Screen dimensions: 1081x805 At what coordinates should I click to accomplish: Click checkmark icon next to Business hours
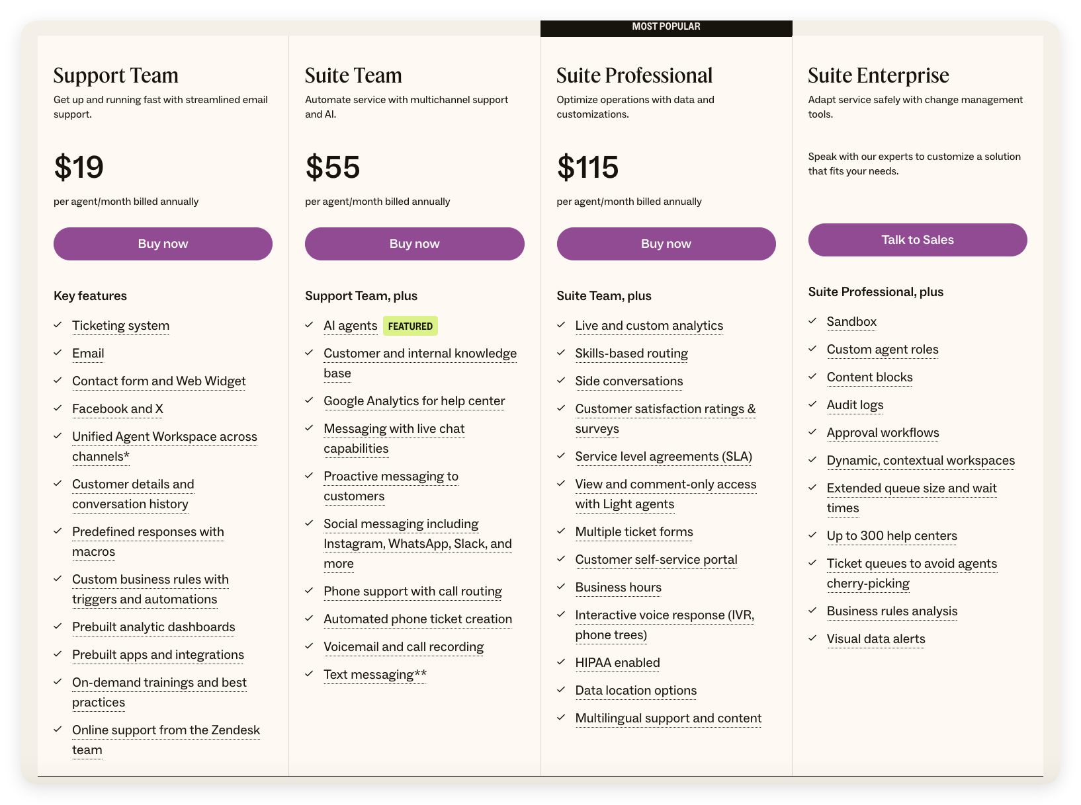click(x=561, y=587)
